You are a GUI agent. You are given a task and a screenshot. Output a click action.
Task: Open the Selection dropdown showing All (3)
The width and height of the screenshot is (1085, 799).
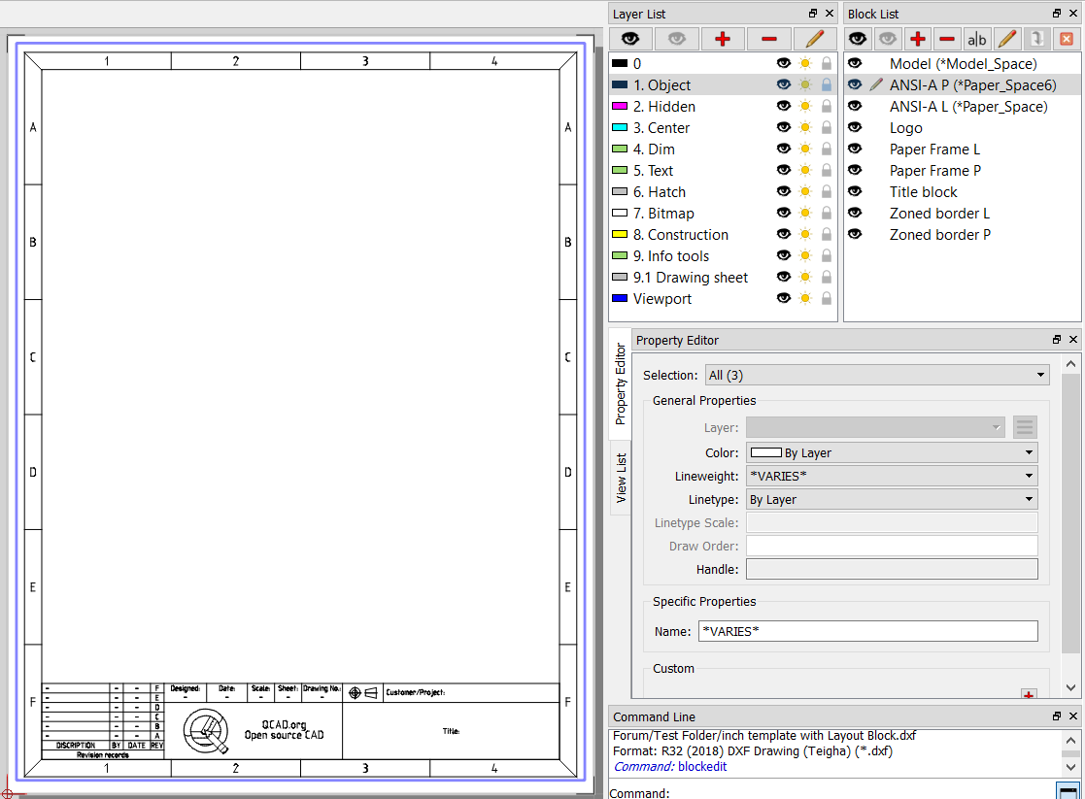(x=872, y=375)
